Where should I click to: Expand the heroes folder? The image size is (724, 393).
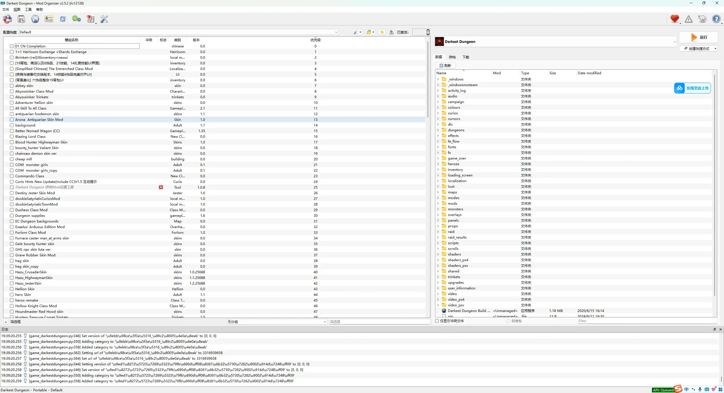point(438,164)
